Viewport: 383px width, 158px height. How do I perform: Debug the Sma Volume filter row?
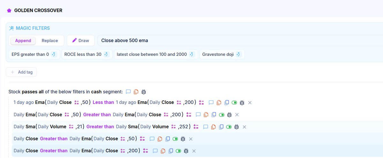[237, 127]
